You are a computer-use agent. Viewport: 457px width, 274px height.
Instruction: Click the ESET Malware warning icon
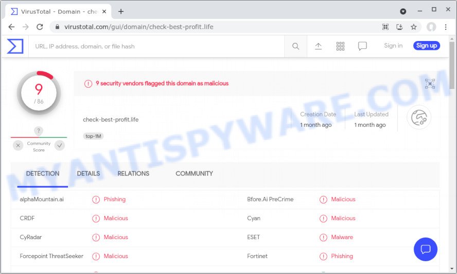[x=323, y=238]
